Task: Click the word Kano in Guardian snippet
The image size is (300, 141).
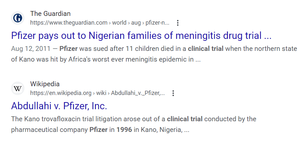Action: [27, 60]
